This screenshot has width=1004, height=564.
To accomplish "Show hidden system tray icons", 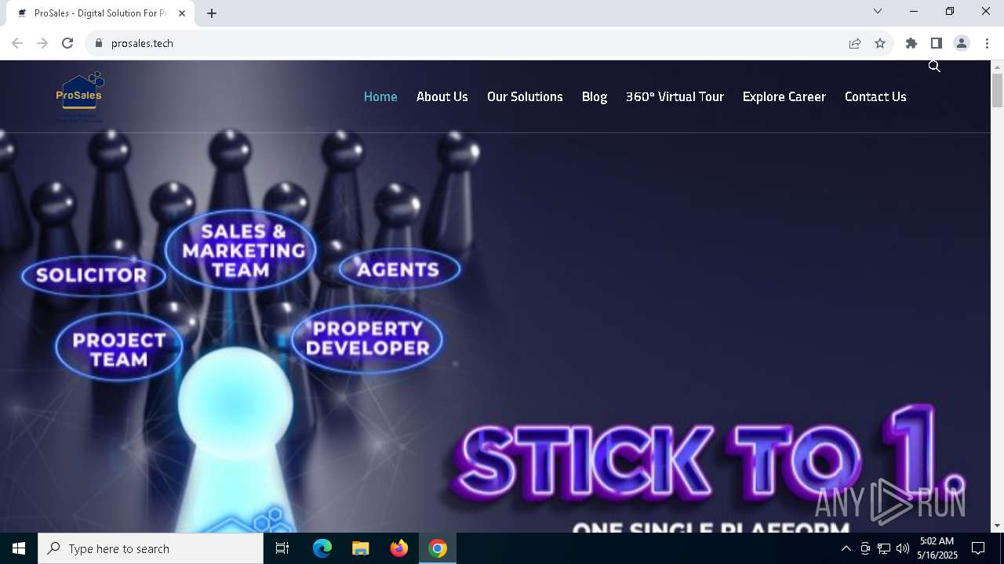I will coord(846,548).
